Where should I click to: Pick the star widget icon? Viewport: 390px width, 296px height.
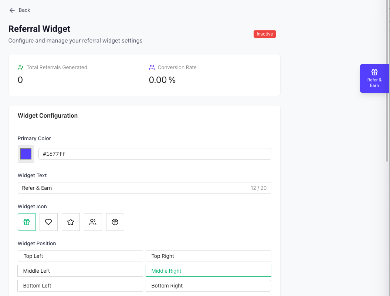(x=71, y=222)
